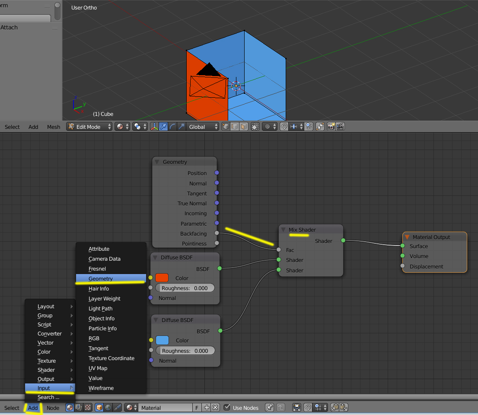Select the world shader type icon
Screen dimensions: 478x415
point(108,408)
